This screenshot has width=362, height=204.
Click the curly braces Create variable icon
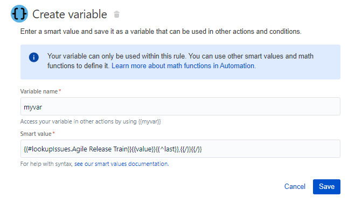coord(19,14)
